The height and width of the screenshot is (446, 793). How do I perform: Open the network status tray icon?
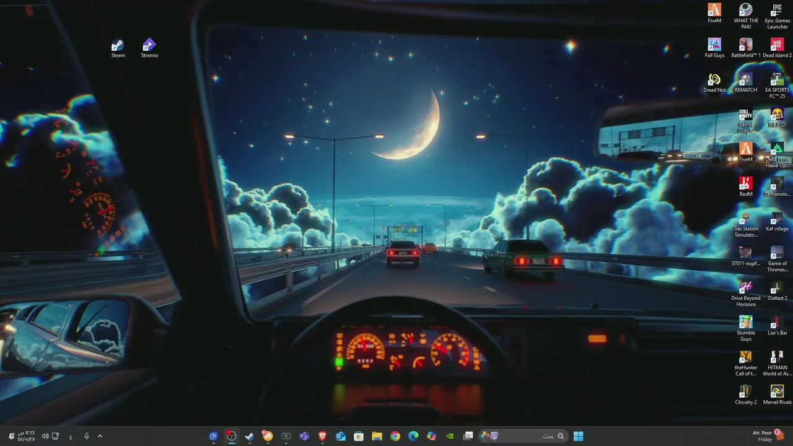(55, 436)
